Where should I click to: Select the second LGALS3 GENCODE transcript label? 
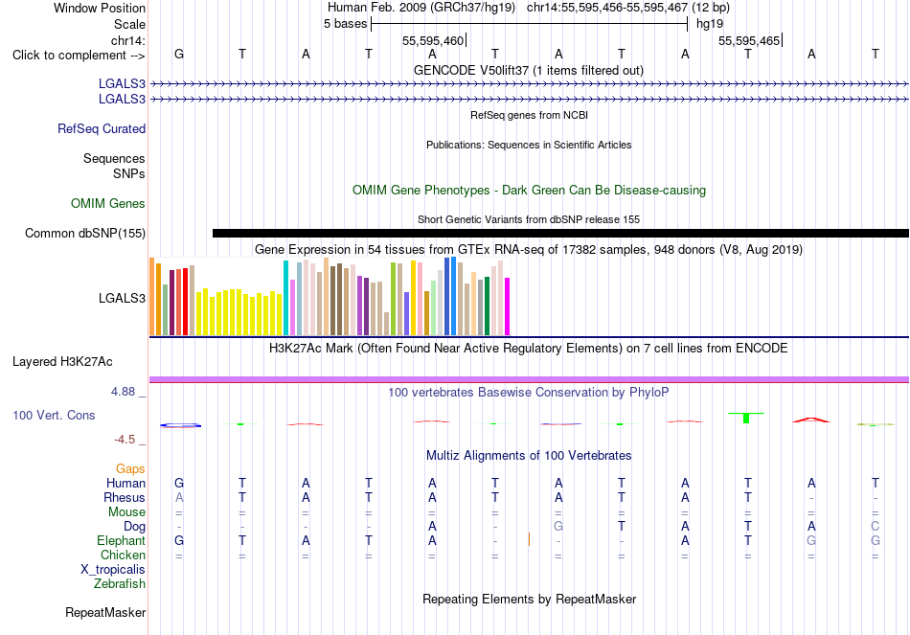click(x=122, y=100)
